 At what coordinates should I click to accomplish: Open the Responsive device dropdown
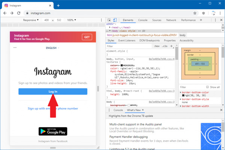31,20
